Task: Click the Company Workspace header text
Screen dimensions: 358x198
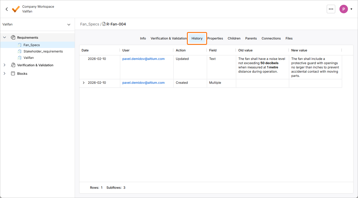Action: click(x=38, y=7)
